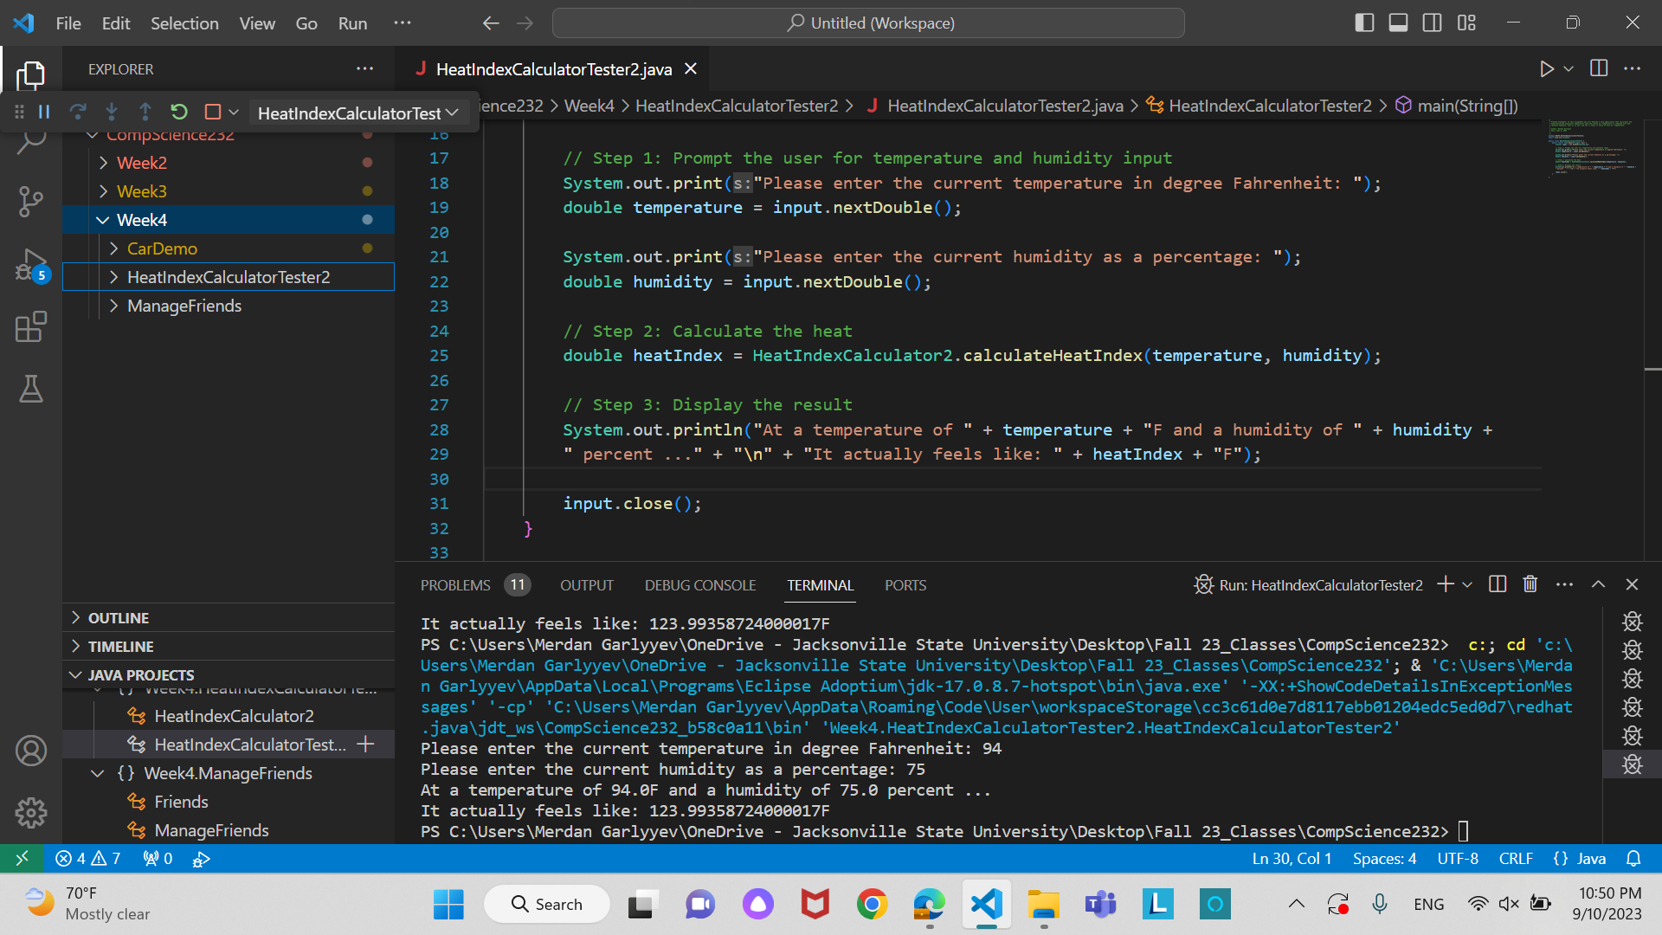Toggle the bottom panel visibility
1662x935 pixels.
coord(1397,23)
